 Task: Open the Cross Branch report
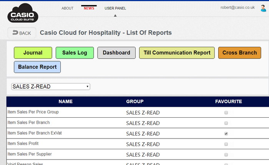(240, 53)
